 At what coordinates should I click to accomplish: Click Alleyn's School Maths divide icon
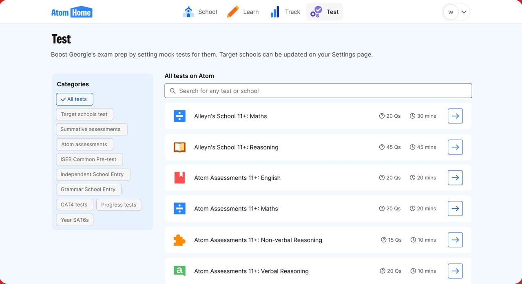coord(179,116)
